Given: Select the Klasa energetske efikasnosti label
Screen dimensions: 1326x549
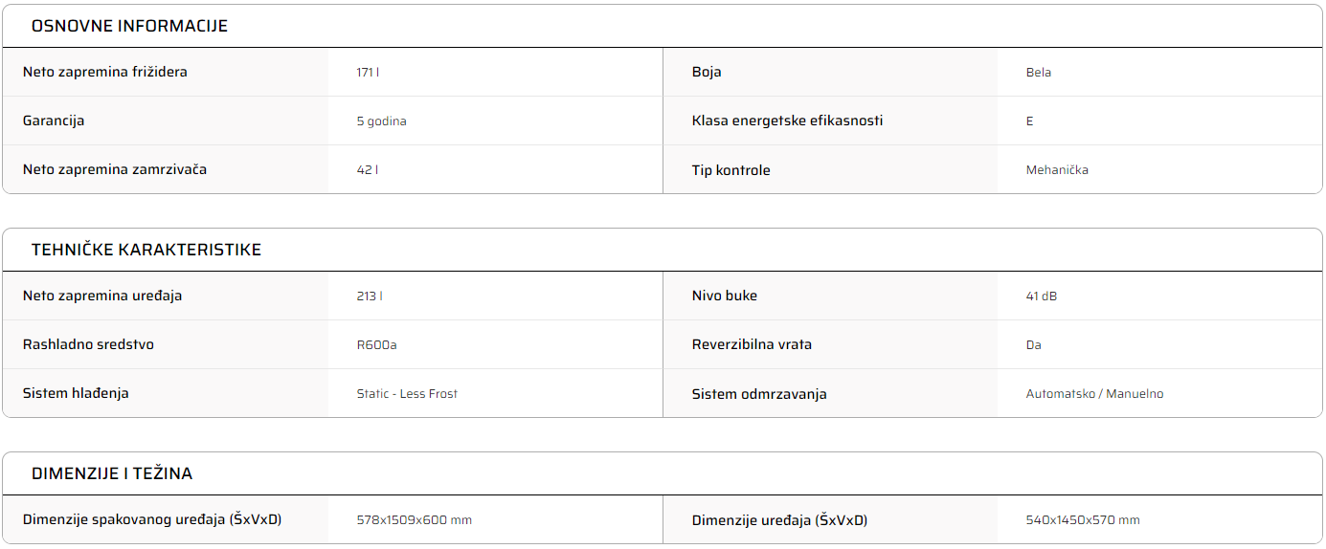Looking at the screenshot, I should click(787, 121).
